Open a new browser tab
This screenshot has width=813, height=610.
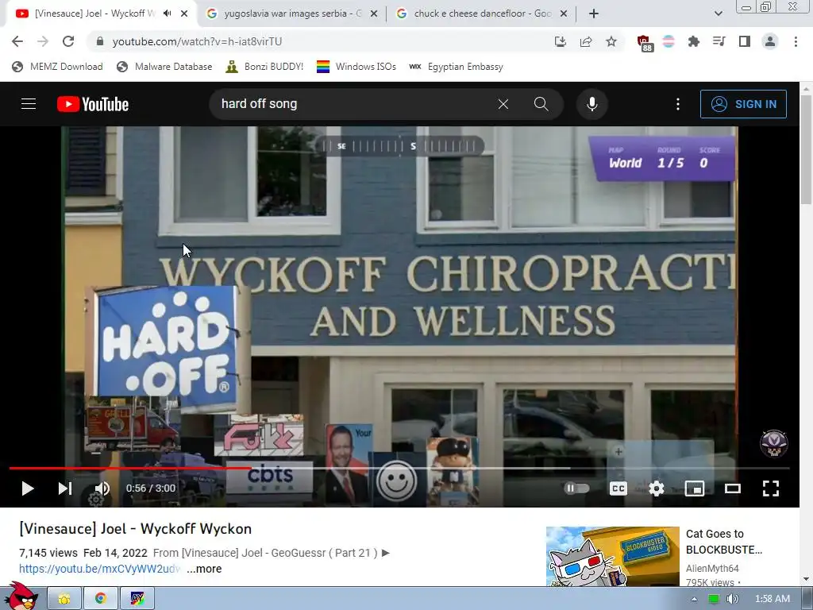(594, 14)
